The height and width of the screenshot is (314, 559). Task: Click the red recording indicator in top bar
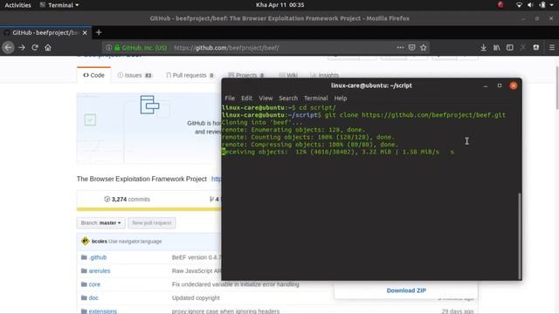(x=500, y=5)
